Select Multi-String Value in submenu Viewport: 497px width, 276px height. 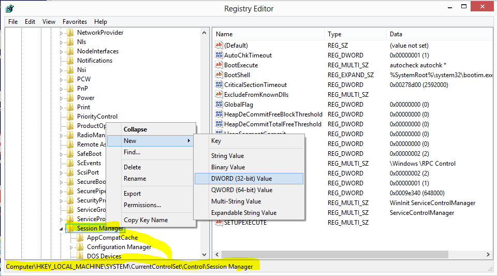pyautogui.click(x=249, y=201)
